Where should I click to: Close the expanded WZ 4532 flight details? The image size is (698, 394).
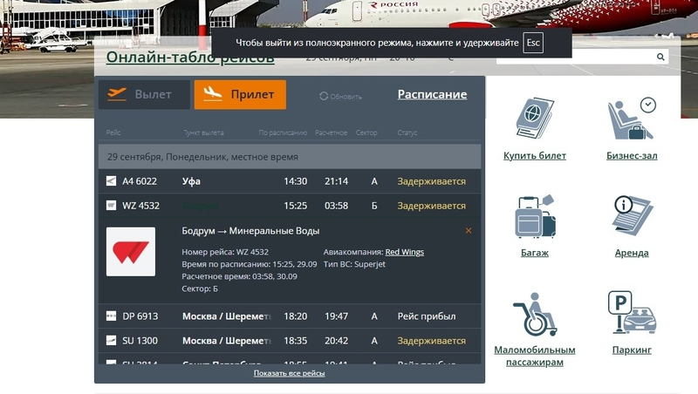tap(469, 231)
